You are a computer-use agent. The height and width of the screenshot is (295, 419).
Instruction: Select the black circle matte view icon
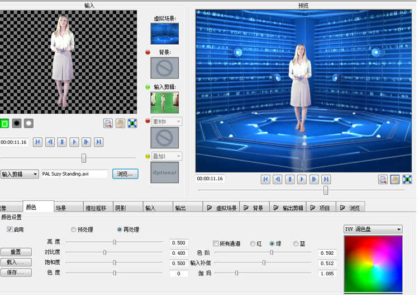point(17,123)
